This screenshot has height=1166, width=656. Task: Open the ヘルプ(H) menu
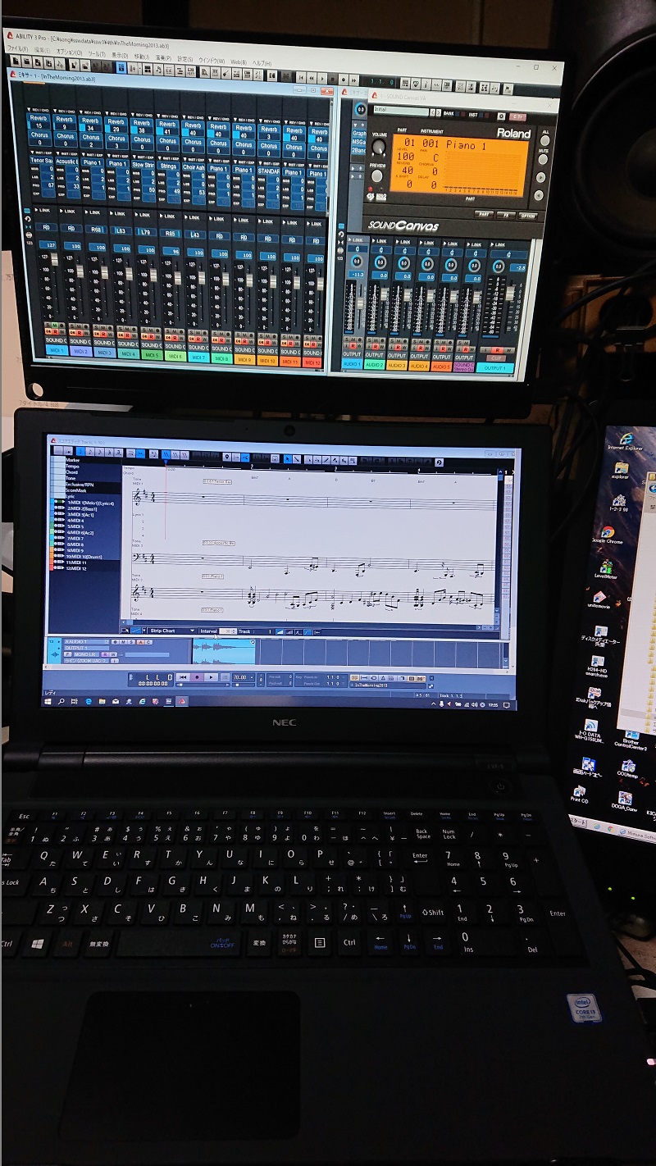262,63
